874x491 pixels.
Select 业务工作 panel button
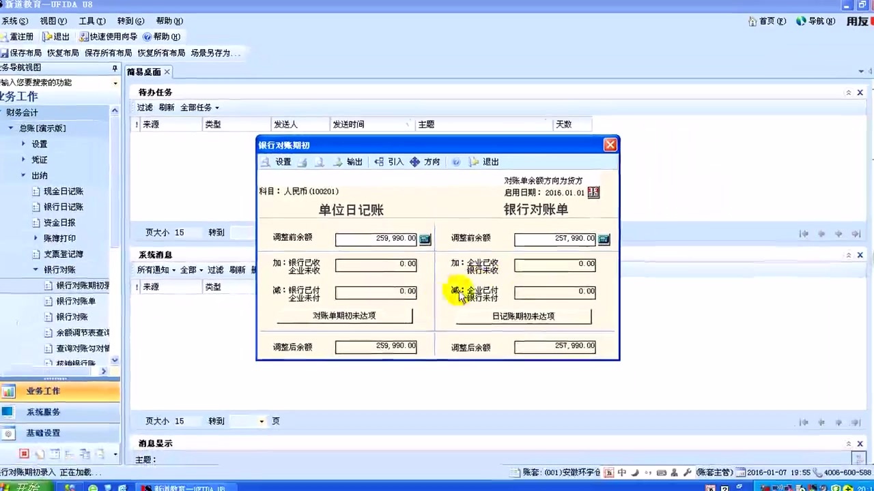click(60, 391)
